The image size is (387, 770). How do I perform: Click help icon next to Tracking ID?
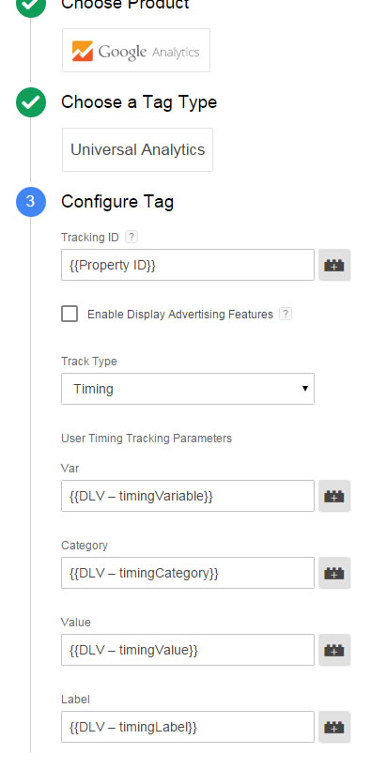coord(132,238)
